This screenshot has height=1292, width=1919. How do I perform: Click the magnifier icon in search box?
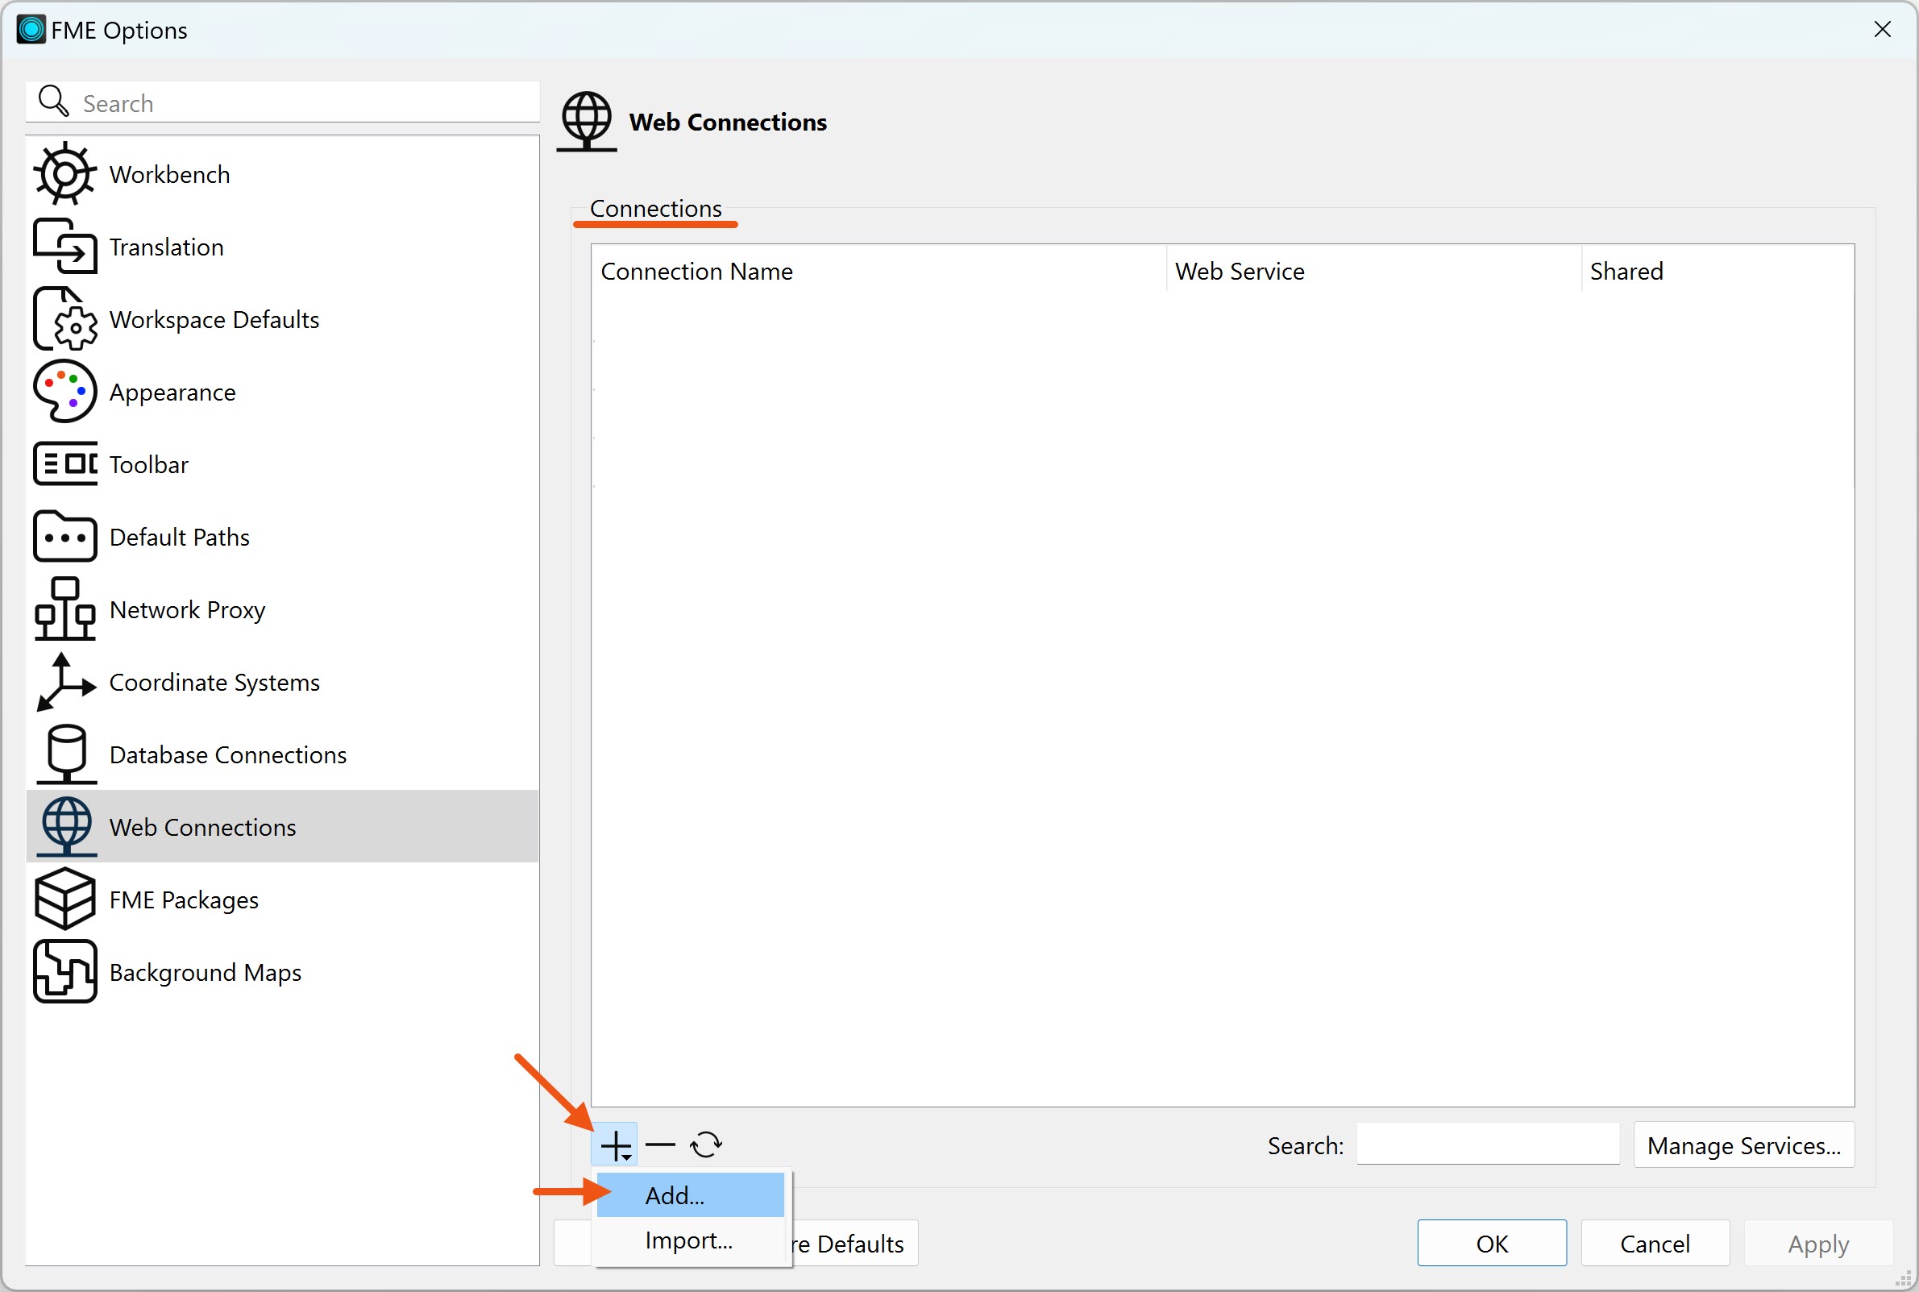coord(53,102)
